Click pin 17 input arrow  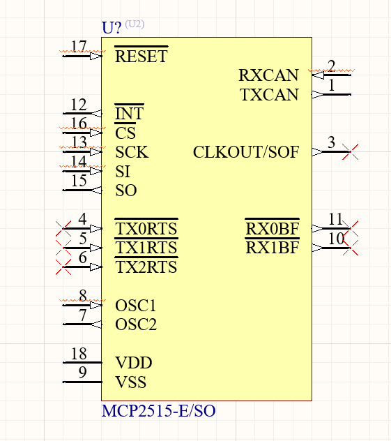click(x=95, y=57)
